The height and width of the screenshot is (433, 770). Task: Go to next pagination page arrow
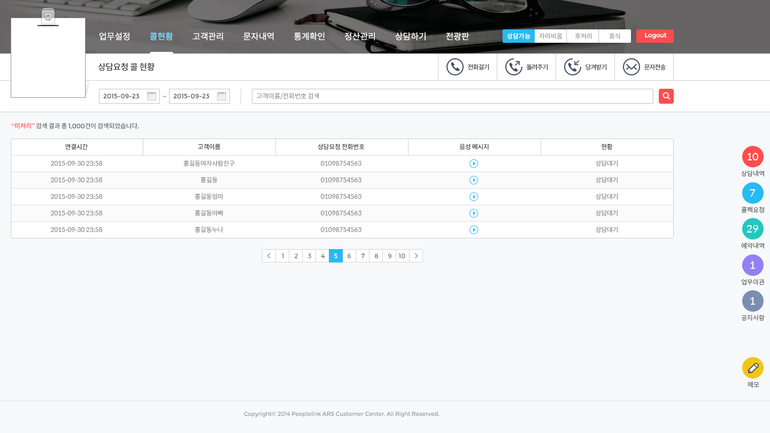click(416, 256)
